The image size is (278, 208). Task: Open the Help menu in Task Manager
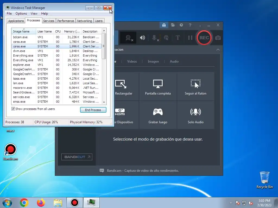coord(45,14)
